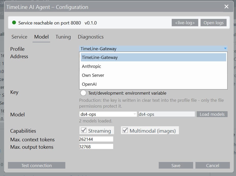Close the Configuration dialog with the X
The height and width of the screenshot is (176, 236).
point(226,7)
